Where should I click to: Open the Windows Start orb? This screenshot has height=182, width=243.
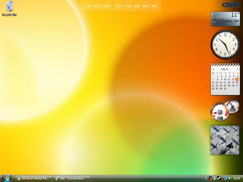7,178
